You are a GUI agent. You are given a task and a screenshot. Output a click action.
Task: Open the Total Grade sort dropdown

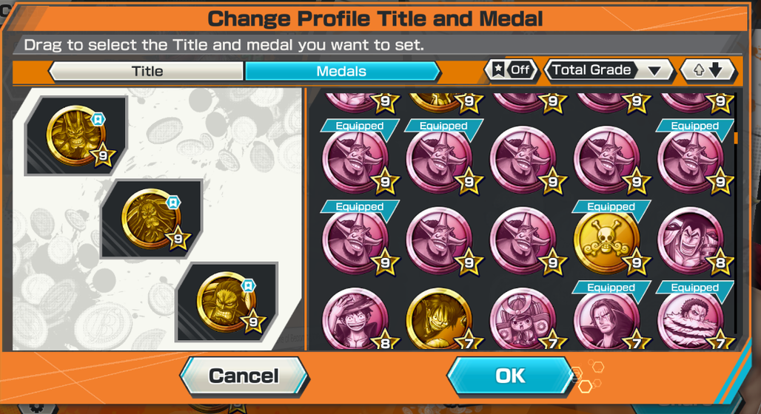[609, 70]
